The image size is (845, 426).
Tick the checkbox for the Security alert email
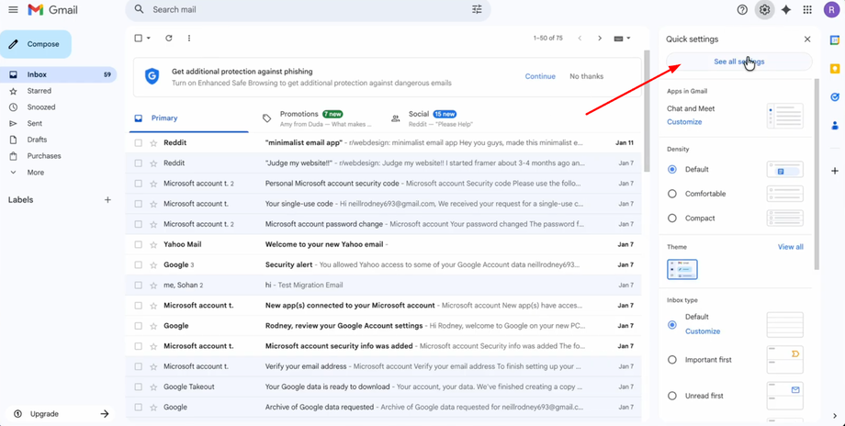[139, 265]
